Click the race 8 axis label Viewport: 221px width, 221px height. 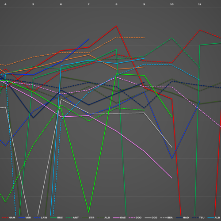116,4
